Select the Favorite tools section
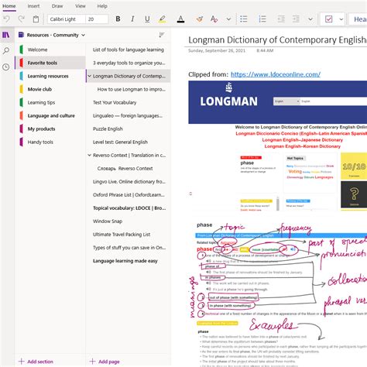367x367 pixels. tap(50, 63)
